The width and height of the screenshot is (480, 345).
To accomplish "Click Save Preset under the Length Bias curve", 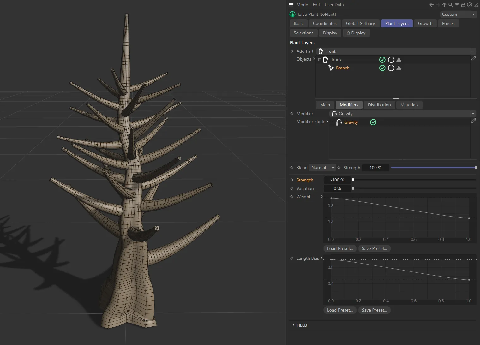I will (374, 310).
